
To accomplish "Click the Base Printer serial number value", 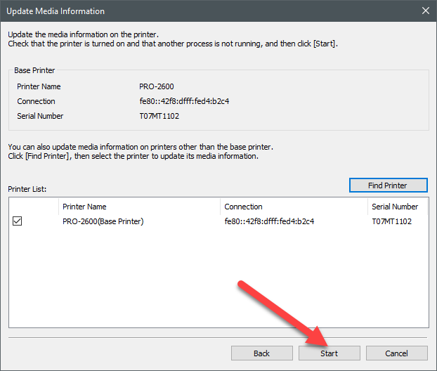I will pos(159,116).
